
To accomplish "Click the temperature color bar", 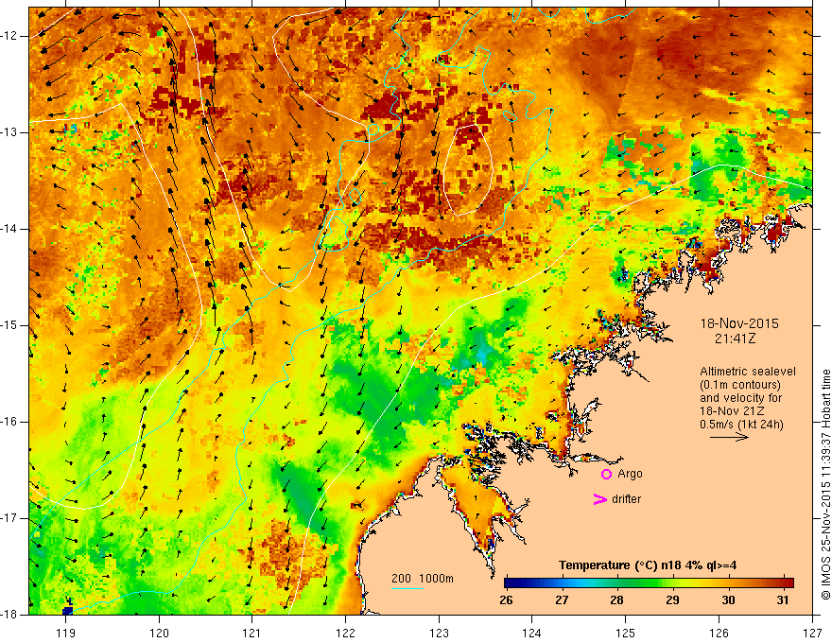I will coord(649,582).
